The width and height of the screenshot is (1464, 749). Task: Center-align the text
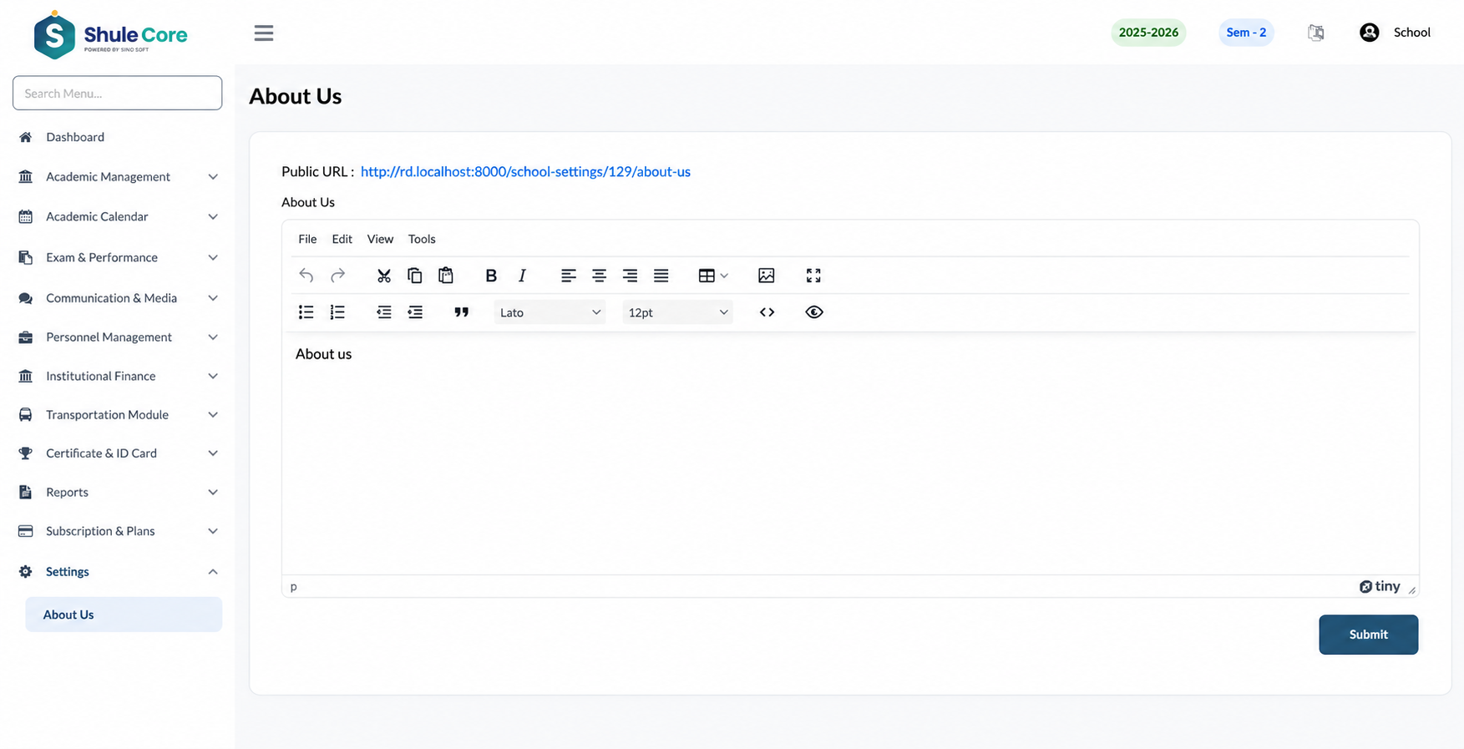click(x=600, y=276)
